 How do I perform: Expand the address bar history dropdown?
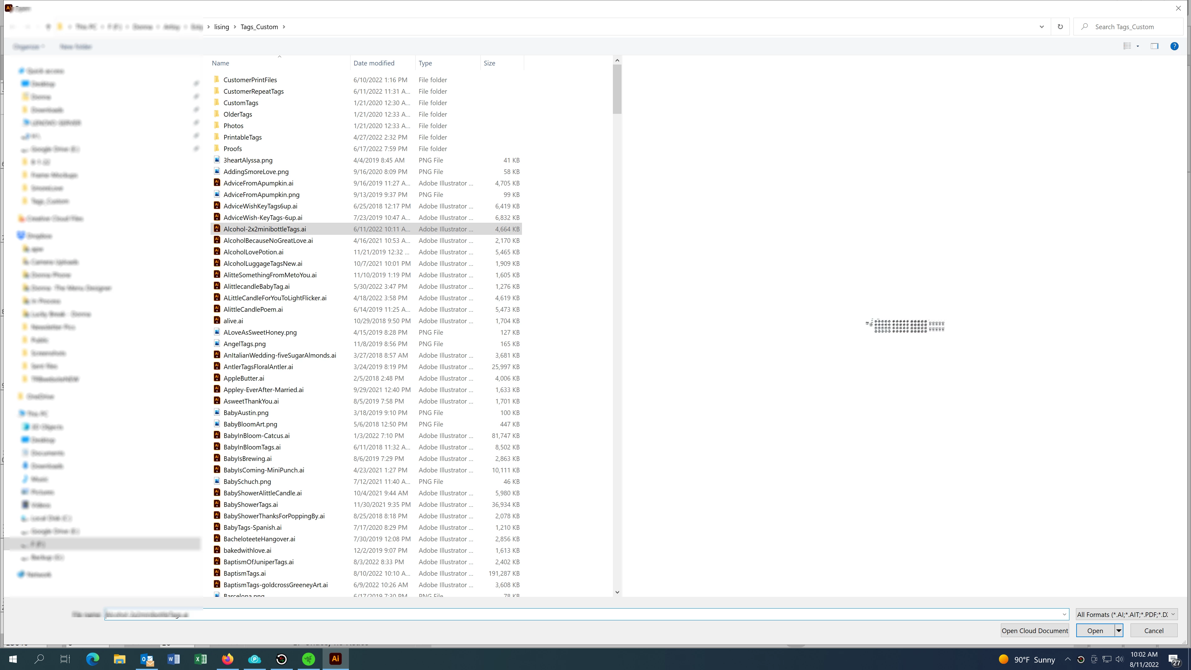pos(1042,27)
